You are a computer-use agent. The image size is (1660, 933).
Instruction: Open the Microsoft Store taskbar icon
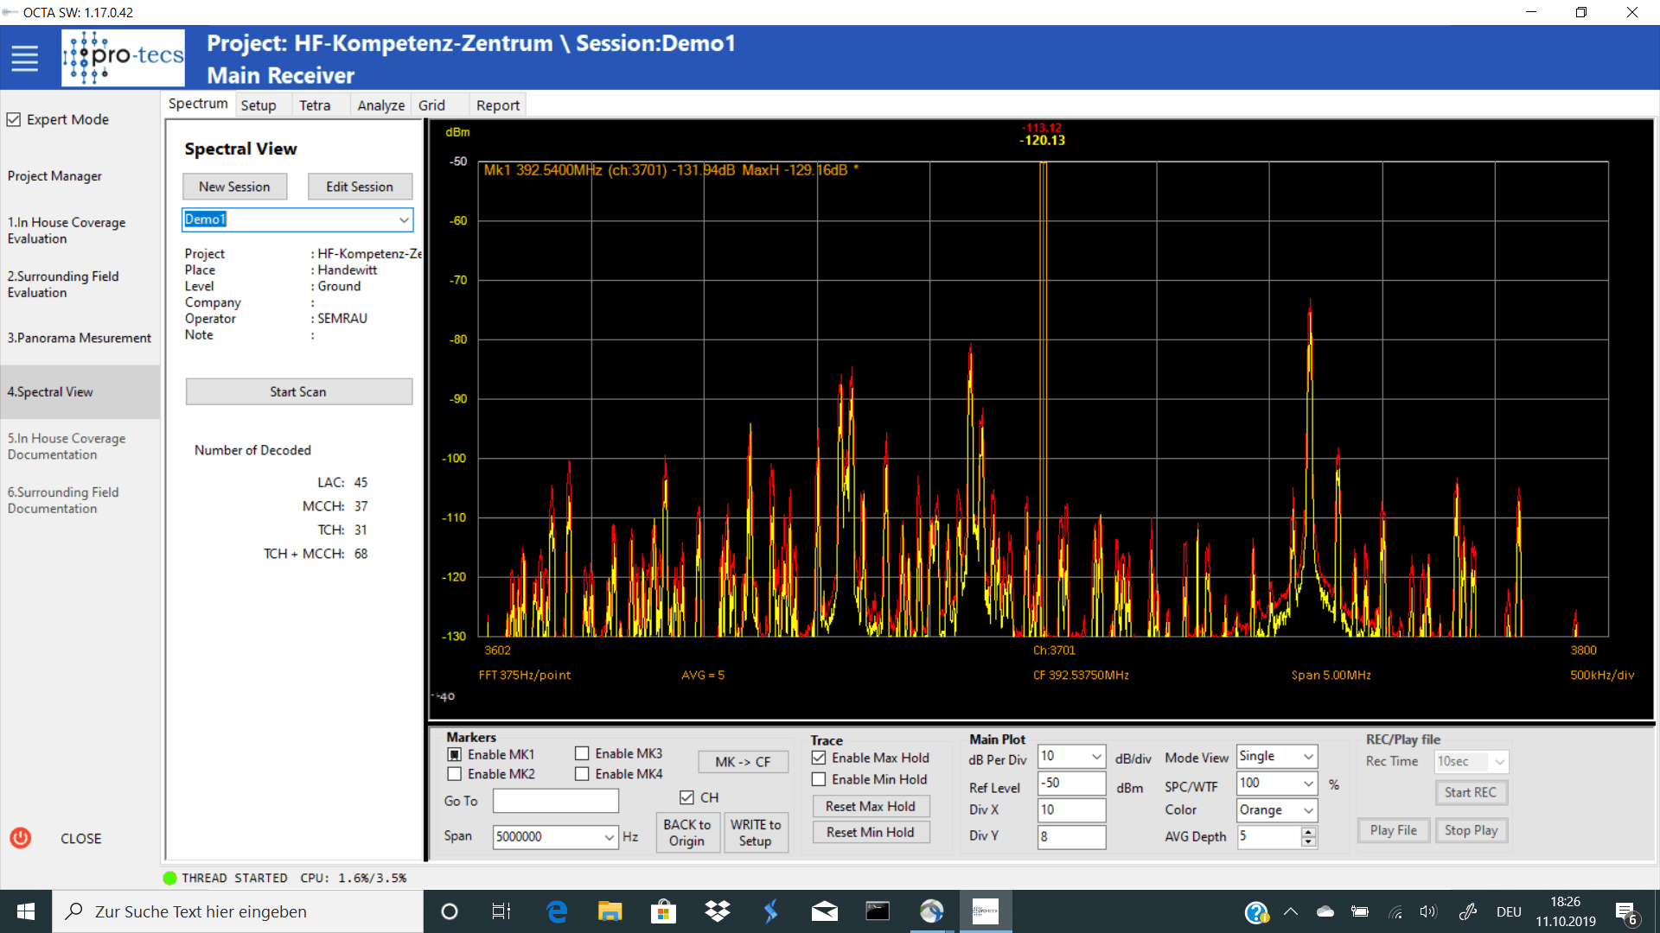click(663, 911)
